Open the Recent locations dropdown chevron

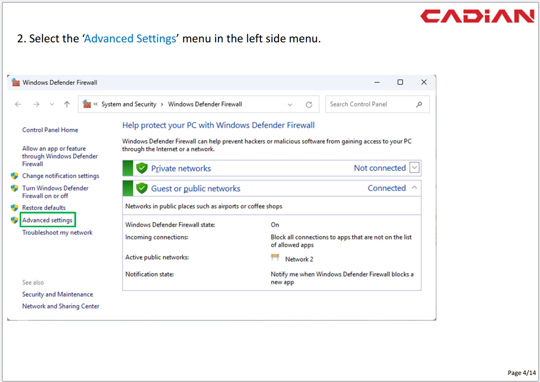click(x=51, y=104)
